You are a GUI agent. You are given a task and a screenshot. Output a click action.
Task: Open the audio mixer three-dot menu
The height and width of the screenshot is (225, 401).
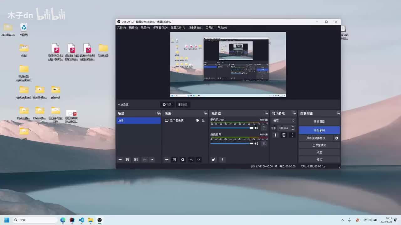tap(222, 160)
